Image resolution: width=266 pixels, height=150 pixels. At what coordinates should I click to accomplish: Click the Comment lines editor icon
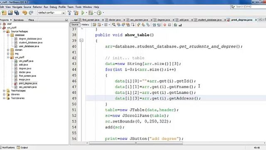point(175,25)
